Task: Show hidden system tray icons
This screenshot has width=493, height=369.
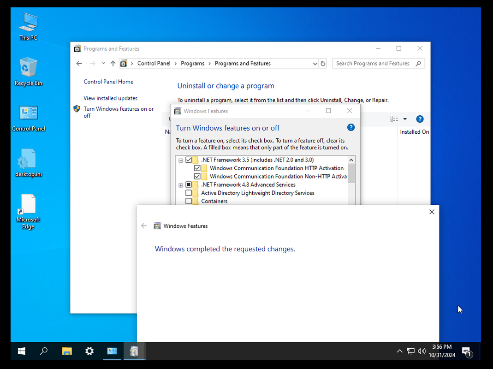Action: [x=399, y=351]
